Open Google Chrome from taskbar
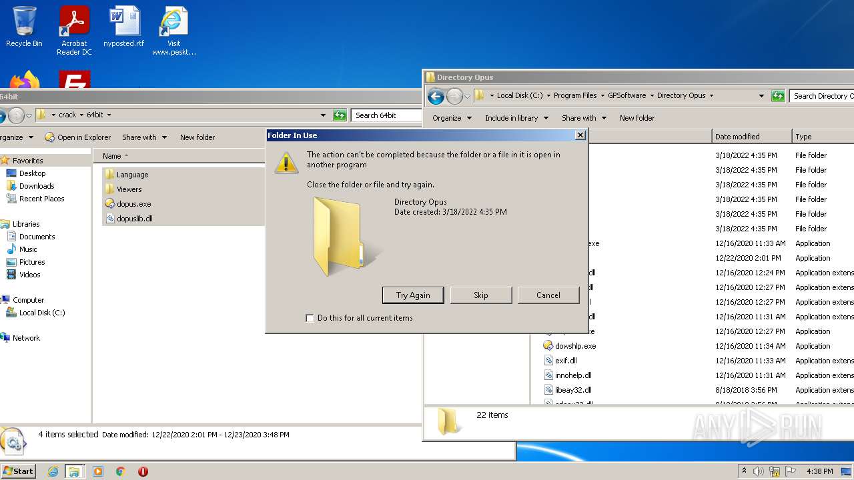 tap(121, 471)
